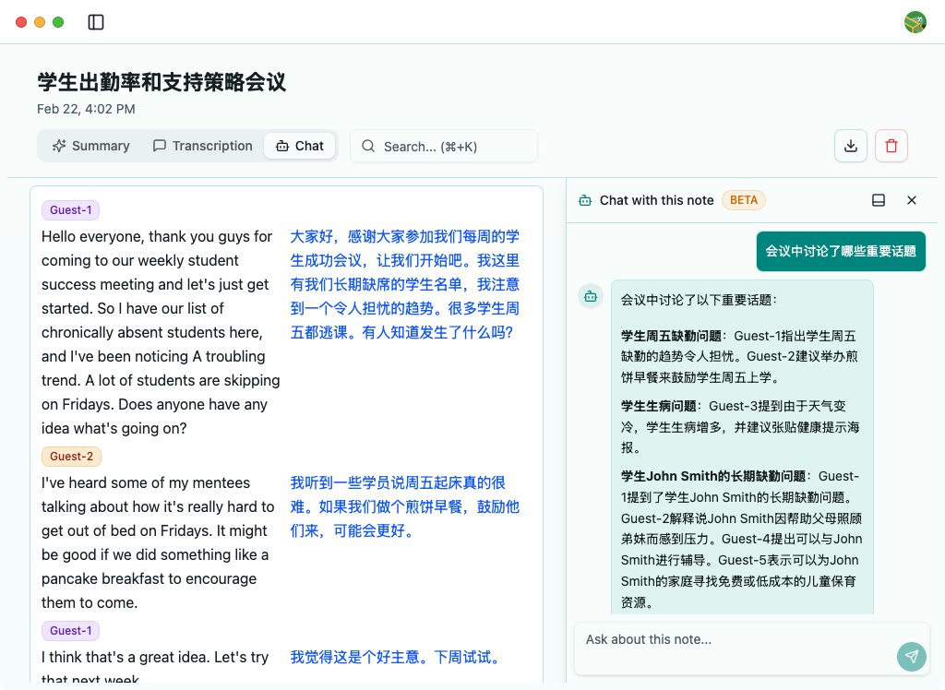Click the Guest-2 speaker tag

[71, 457]
